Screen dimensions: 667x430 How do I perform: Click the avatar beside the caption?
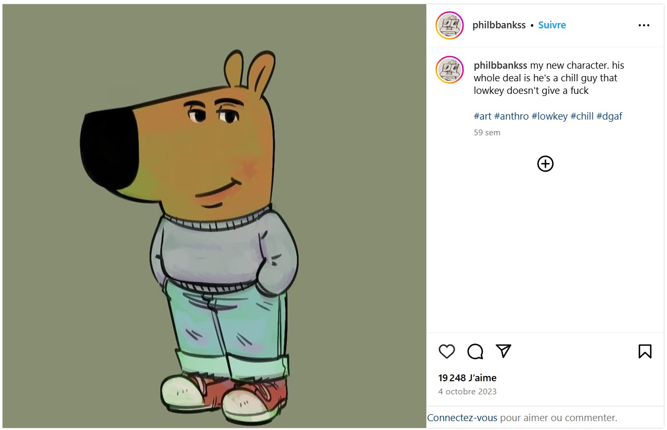(450, 70)
